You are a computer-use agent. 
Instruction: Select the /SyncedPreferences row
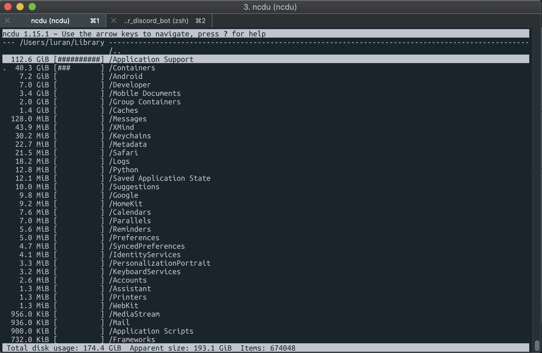point(266,246)
